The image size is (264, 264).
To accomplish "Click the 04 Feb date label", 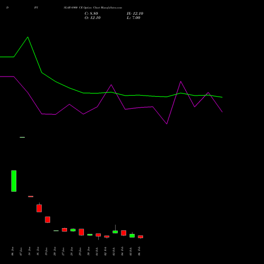I will point(122,251).
